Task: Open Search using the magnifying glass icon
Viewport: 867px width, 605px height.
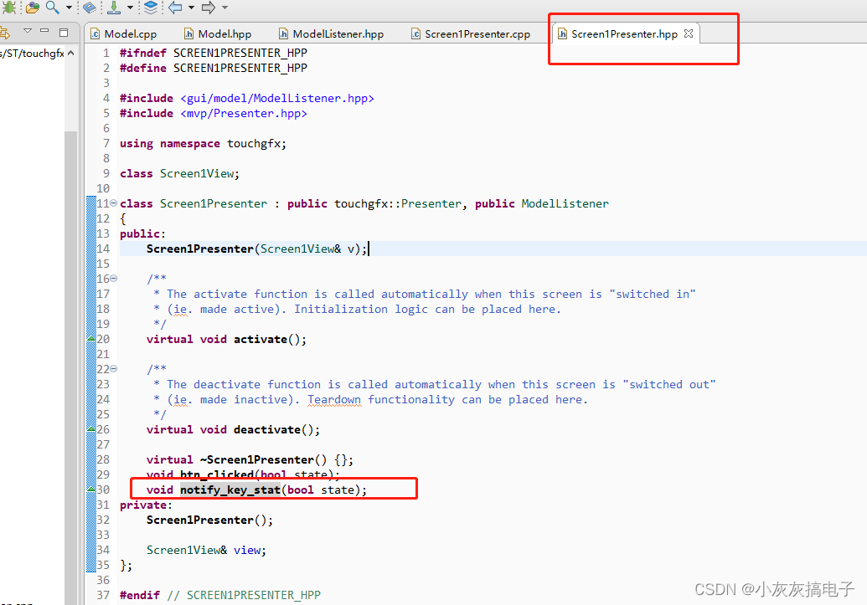Action: tap(52, 8)
